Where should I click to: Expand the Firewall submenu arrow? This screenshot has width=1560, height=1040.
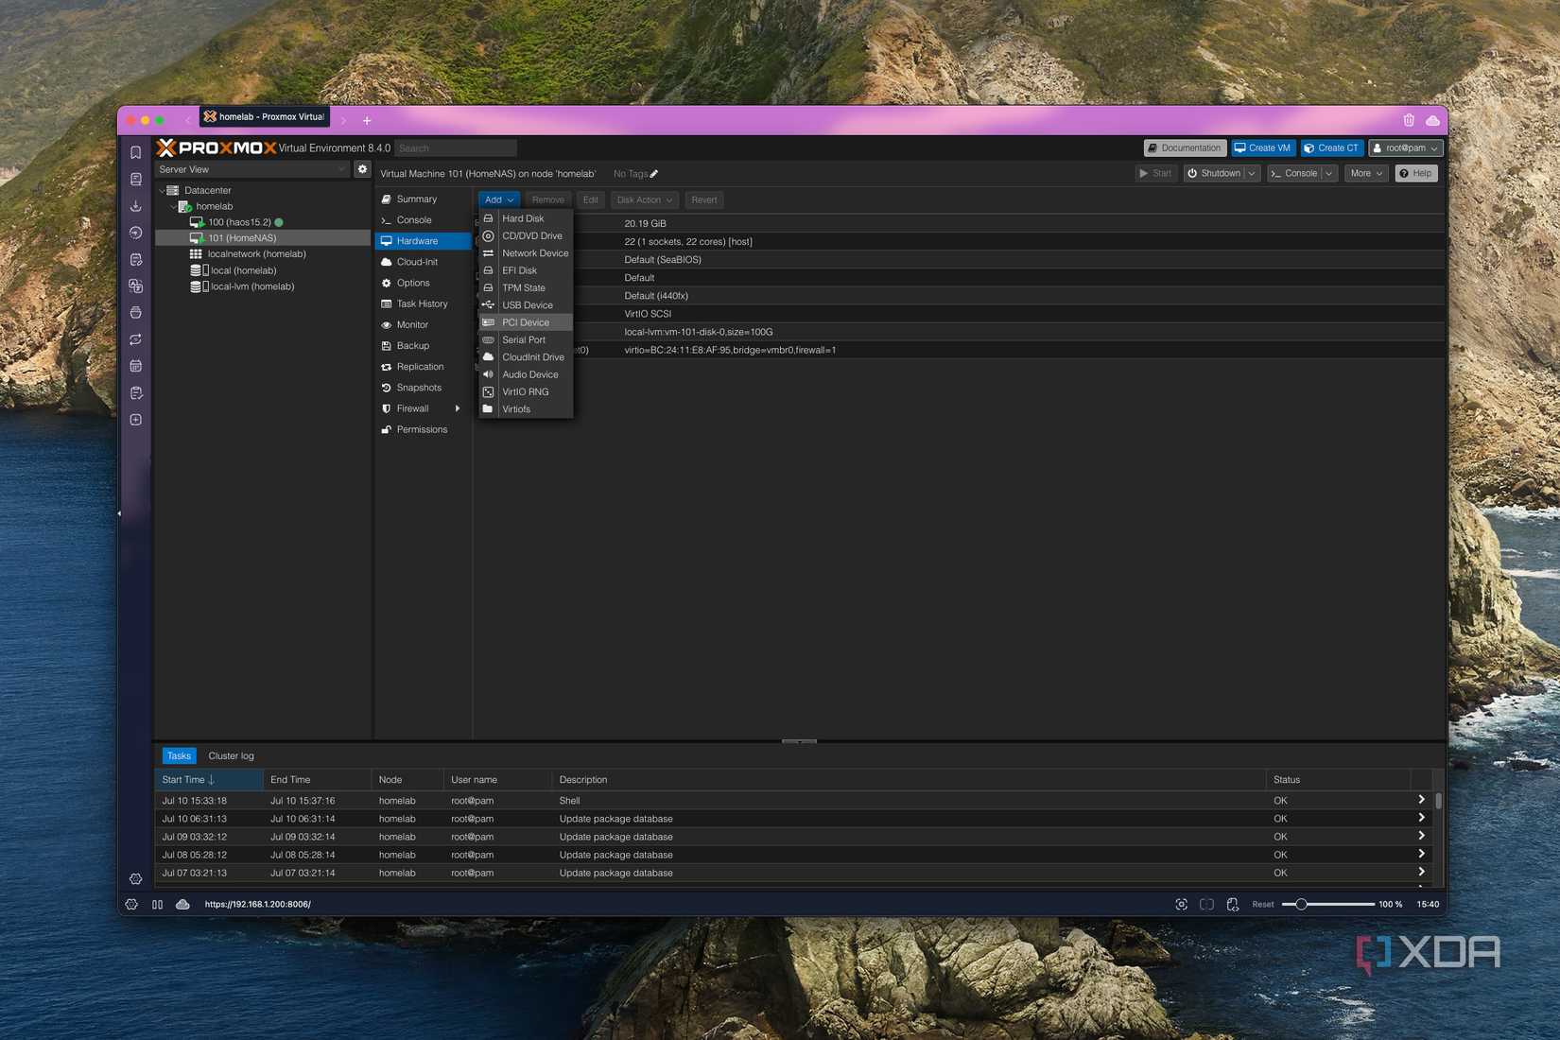coord(458,408)
